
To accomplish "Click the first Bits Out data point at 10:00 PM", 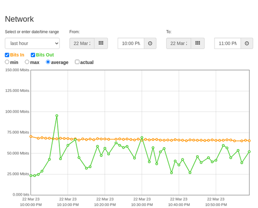I will tap(31, 175).
